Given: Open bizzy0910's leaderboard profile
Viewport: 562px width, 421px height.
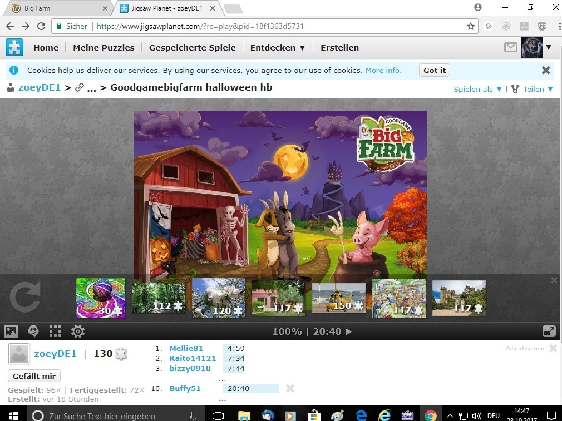Looking at the screenshot, I should (x=190, y=368).
